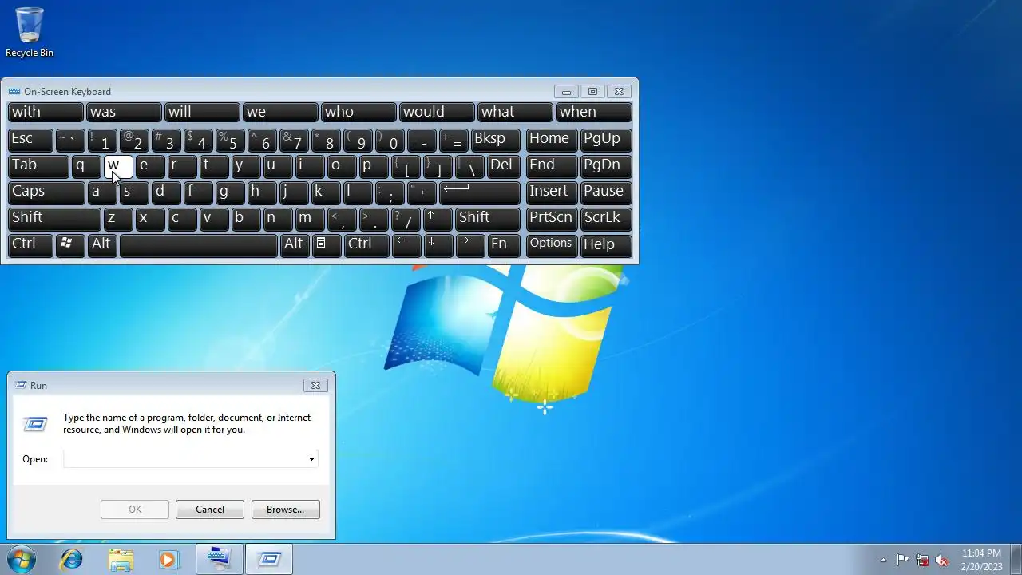Tap the space bar key
1022x575 pixels.
(198, 244)
